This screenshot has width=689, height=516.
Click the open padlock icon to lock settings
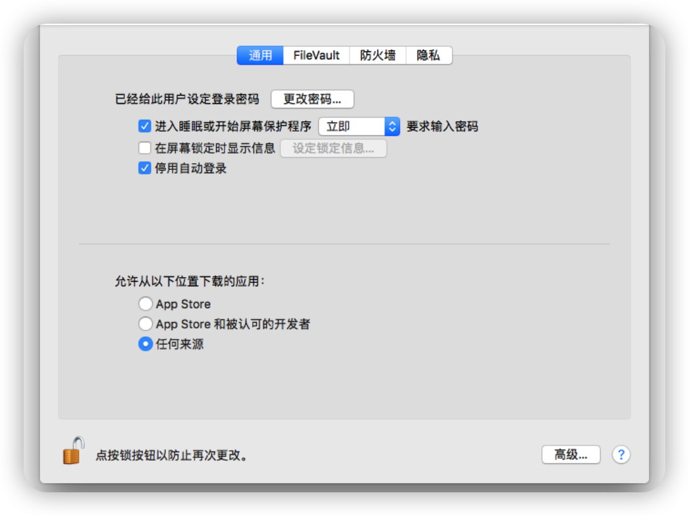[x=73, y=451]
